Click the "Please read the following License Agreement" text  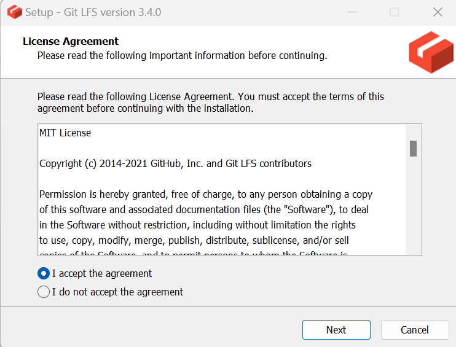pos(211,103)
